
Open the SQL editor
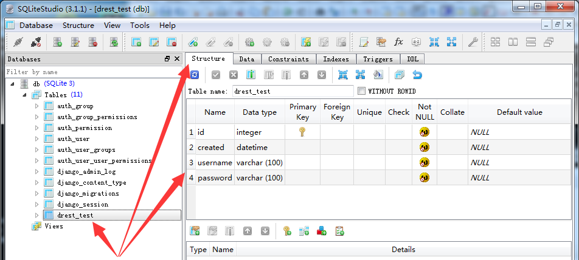pyautogui.click(x=364, y=42)
